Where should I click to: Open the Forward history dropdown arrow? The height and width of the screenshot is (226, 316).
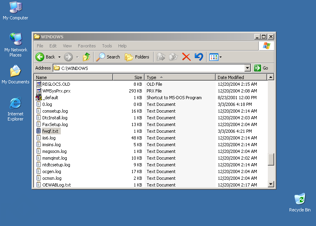tap(77, 57)
